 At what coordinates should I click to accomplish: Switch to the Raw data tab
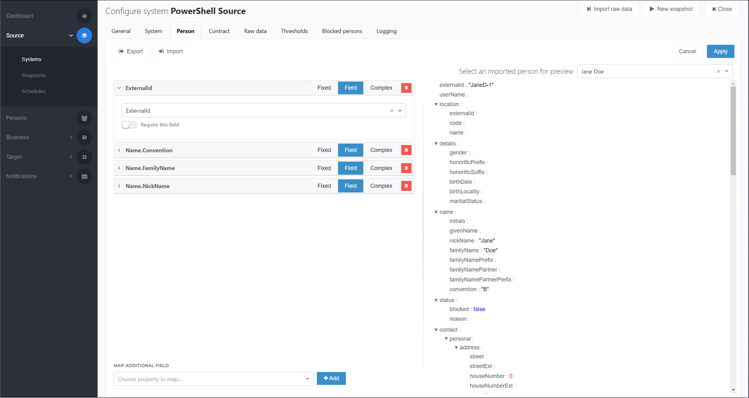coord(256,31)
